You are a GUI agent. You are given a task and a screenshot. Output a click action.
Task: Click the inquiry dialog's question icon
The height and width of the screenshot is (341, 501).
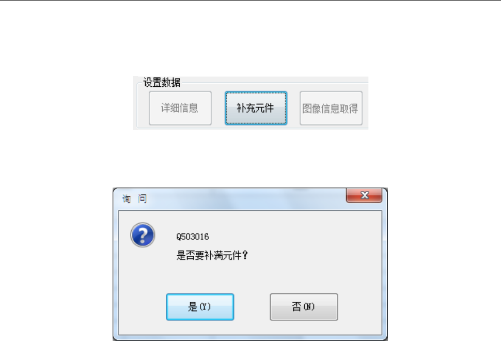point(143,235)
